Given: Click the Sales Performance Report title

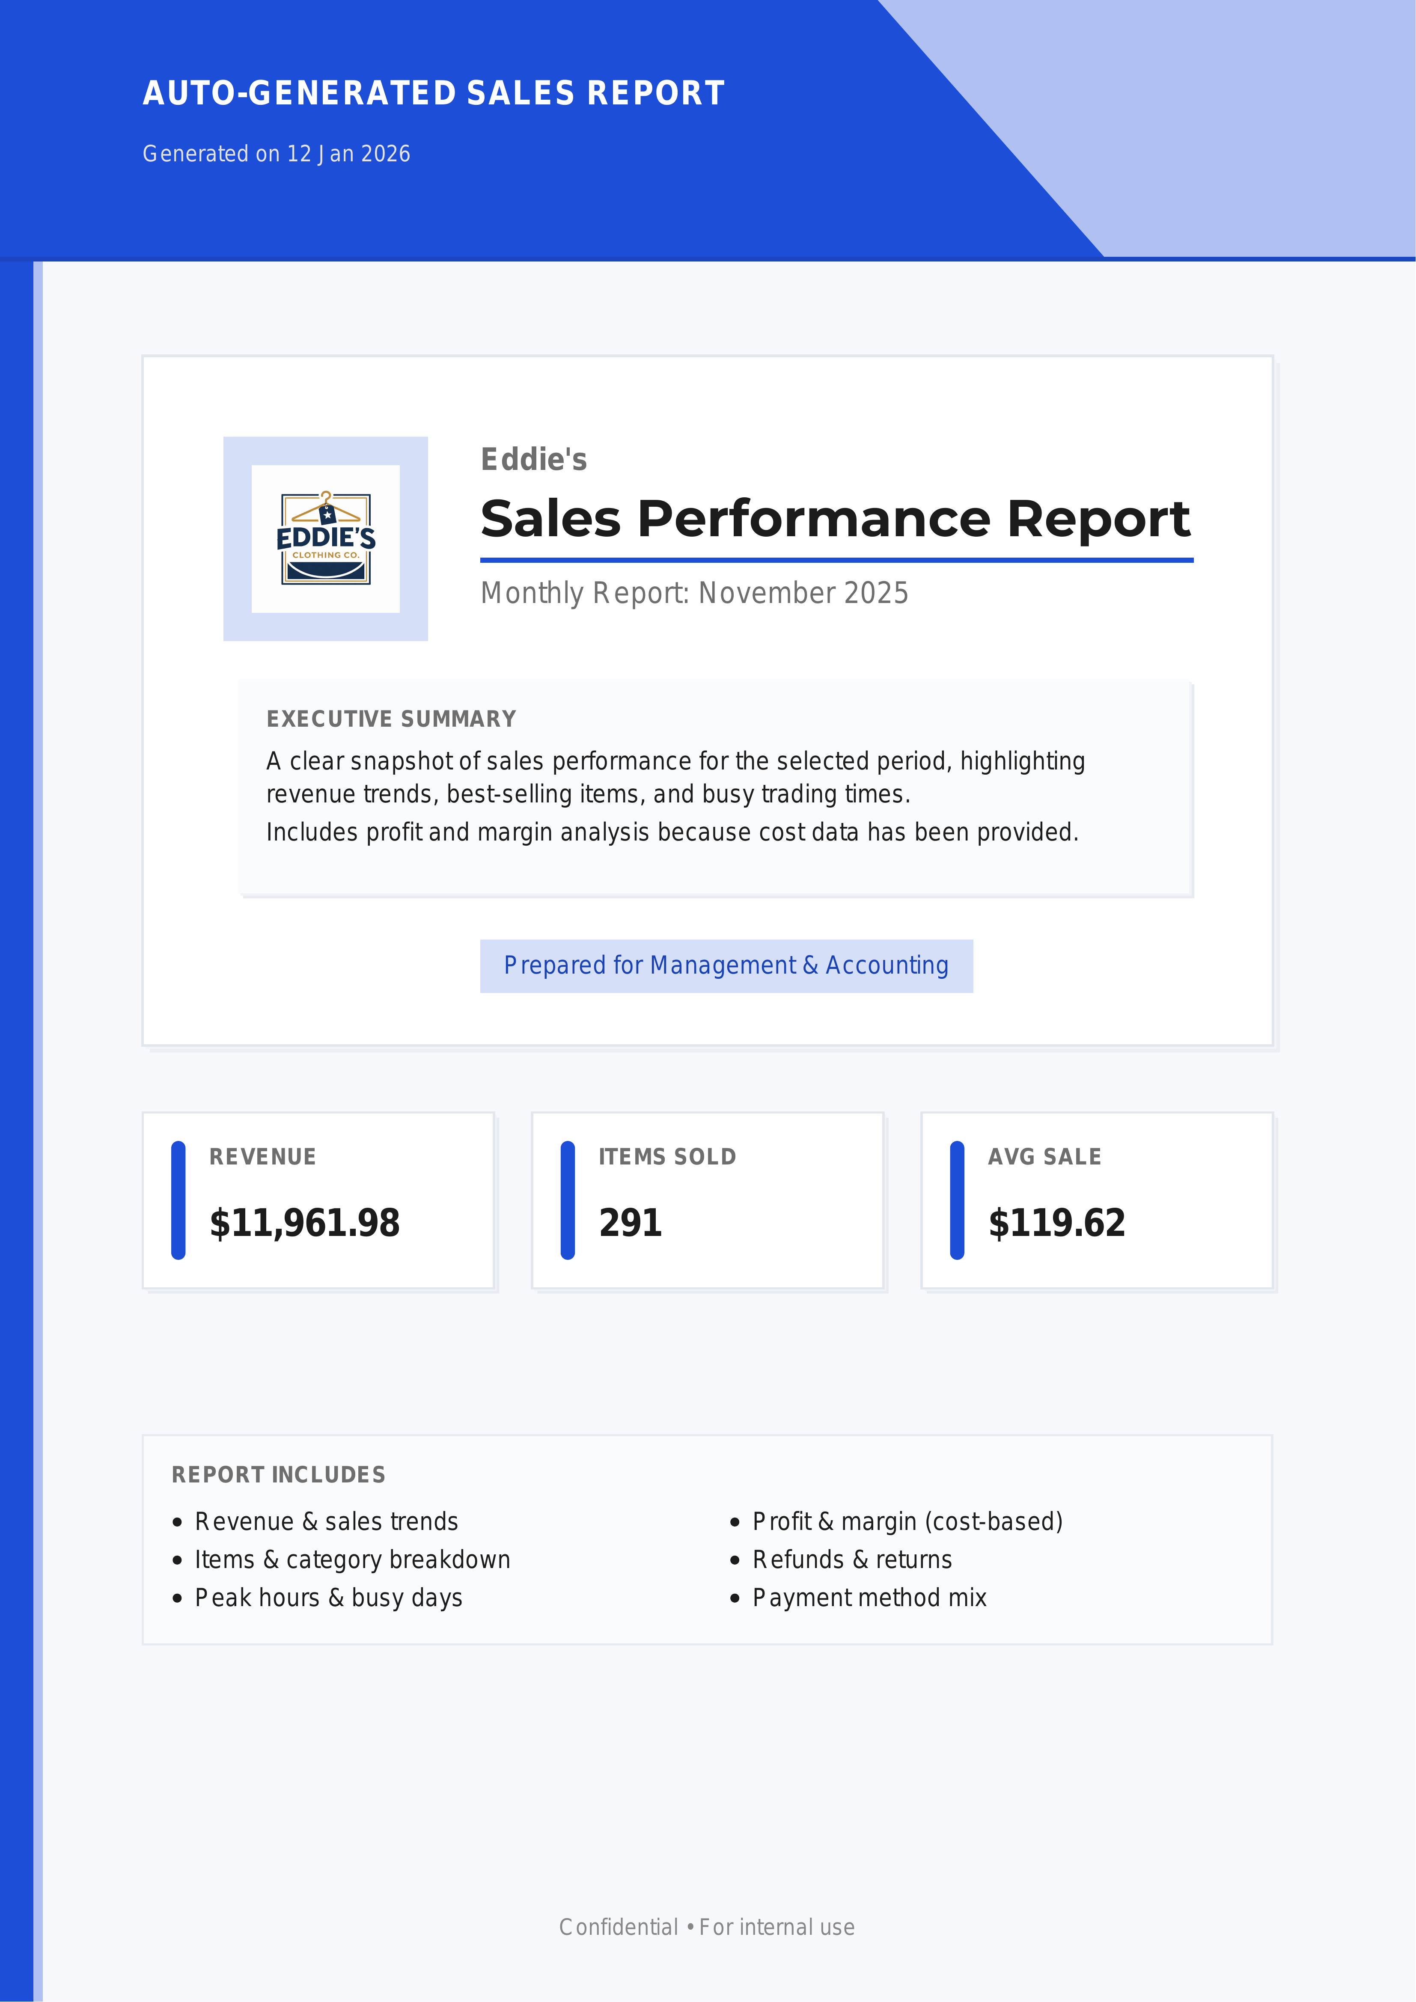Looking at the screenshot, I should 834,519.
